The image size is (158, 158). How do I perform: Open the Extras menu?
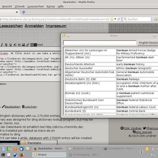tap(51, 6)
